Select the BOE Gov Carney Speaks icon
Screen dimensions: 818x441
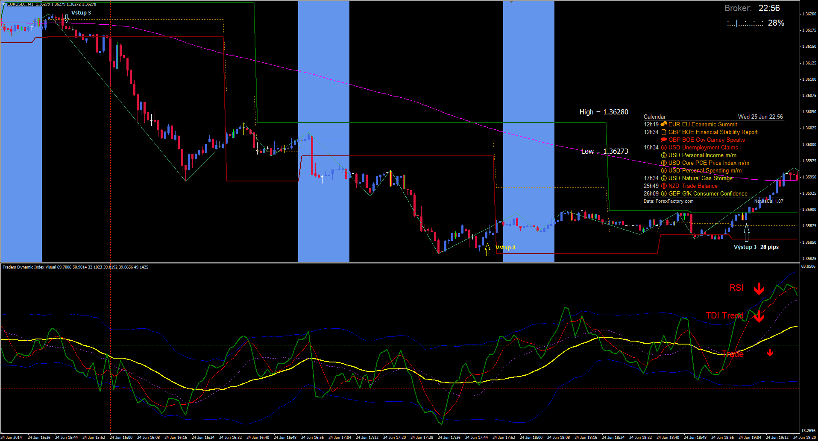tap(664, 140)
